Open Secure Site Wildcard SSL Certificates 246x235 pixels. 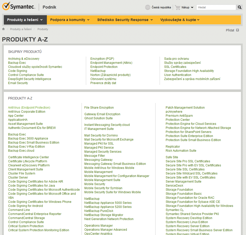(192, 173)
